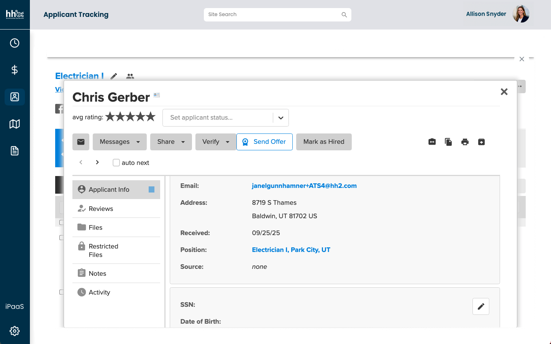The width and height of the screenshot is (551, 344).
Task: Click the print icon in applicant toolbar
Action: pos(465,142)
